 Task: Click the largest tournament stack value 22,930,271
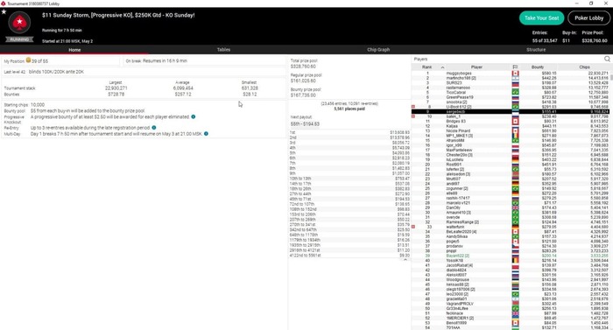[x=116, y=88]
